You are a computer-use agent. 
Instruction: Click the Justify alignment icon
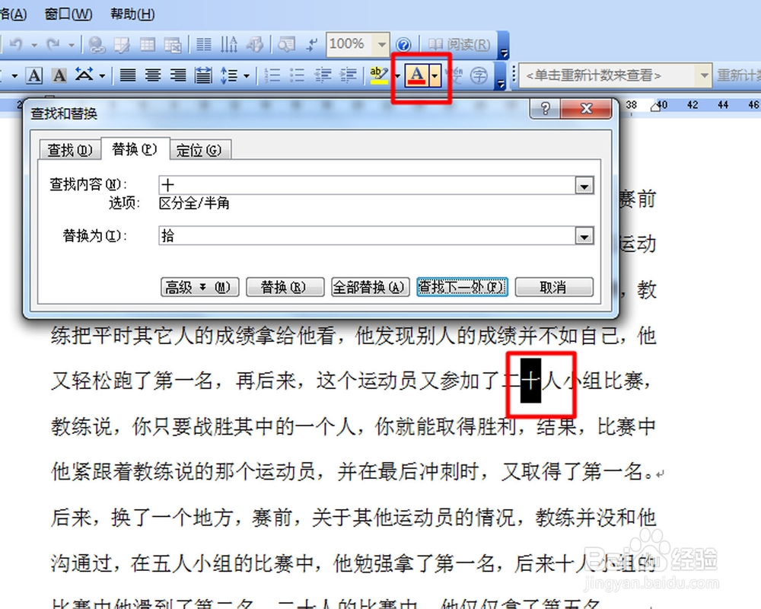click(x=128, y=75)
